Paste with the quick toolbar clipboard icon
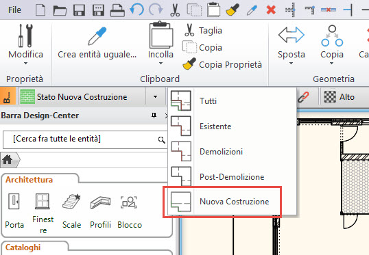Viewport: 369px width, 255px height. [x=213, y=10]
